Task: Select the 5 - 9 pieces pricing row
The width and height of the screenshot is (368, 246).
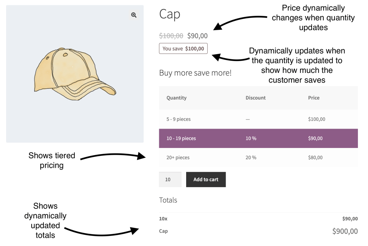Action: pos(258,119)
